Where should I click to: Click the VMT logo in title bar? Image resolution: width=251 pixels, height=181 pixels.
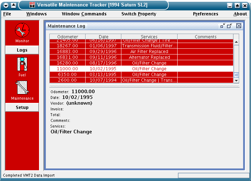32,5
